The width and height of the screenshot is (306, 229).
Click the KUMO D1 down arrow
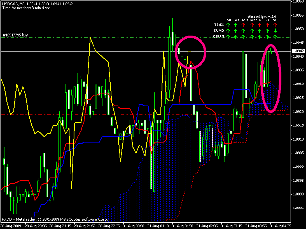(x=275, y=31)
